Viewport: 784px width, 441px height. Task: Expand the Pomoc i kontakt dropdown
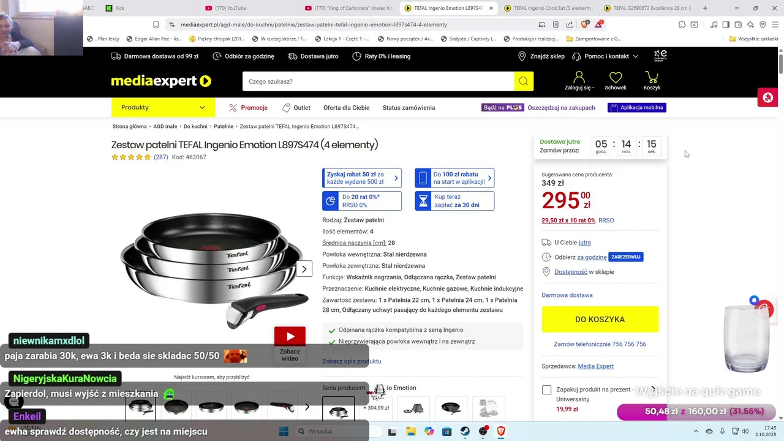[x=605, y=56]
